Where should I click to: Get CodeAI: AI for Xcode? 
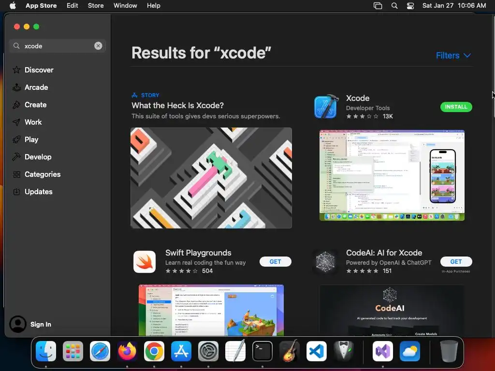coord(456,261)
